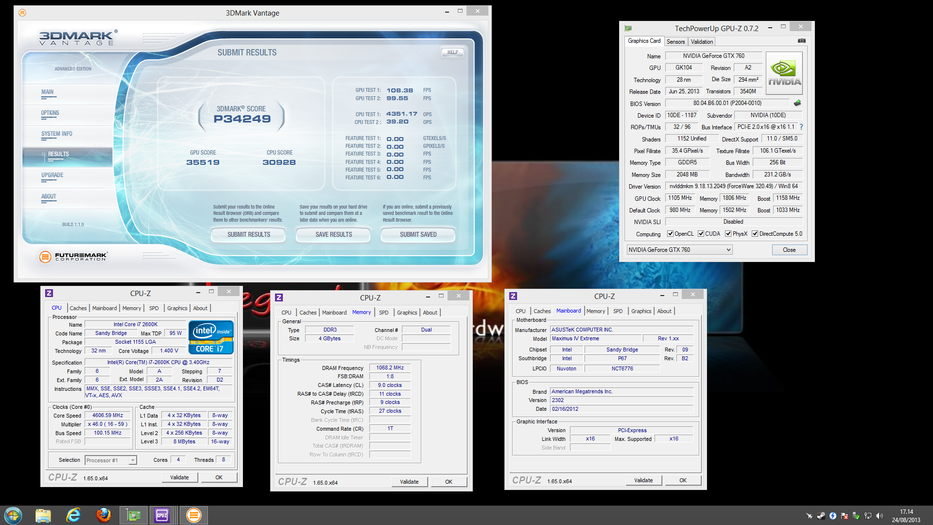This screenshot has height=525, width=933.
Task: Click the GPU-Z screenshot camera icon
Action: pyautogui.click(x=802, y=41)
